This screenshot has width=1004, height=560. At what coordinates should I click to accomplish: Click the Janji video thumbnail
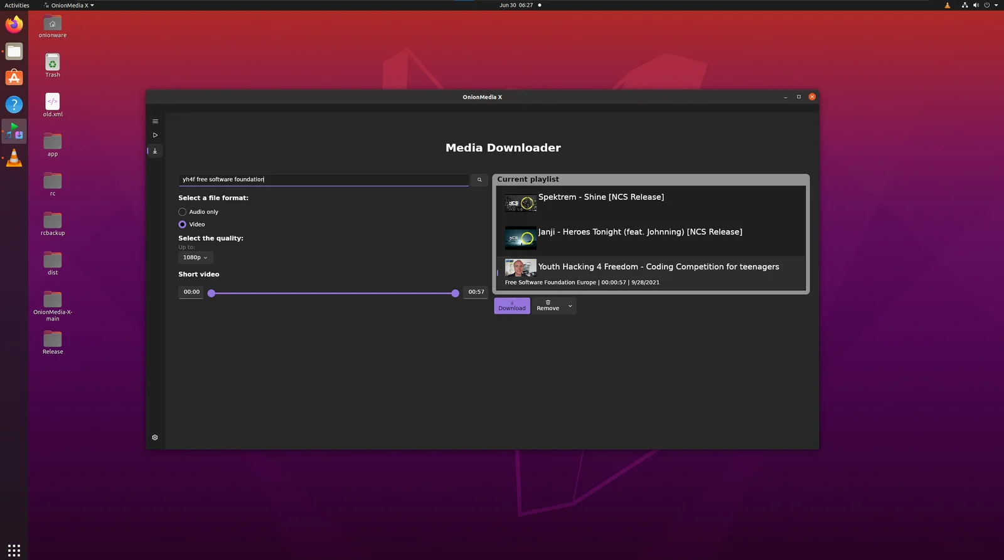(x=521, y=238)
